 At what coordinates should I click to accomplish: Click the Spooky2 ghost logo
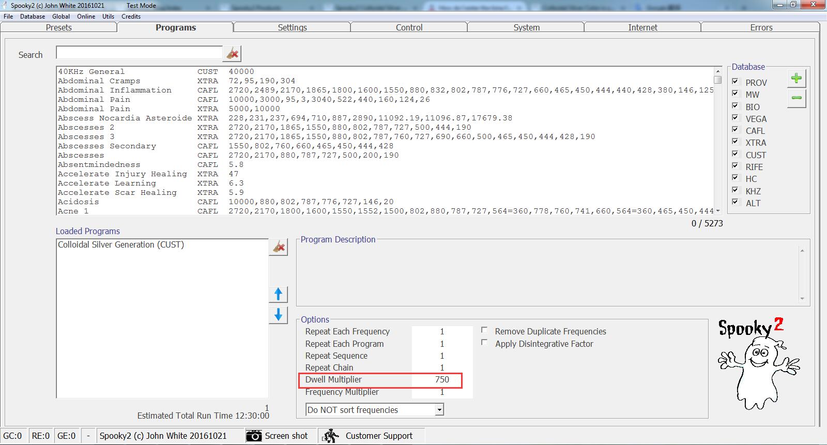(758, 364)
